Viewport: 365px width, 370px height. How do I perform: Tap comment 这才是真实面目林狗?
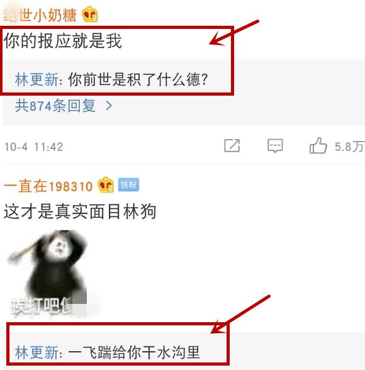click(80, 211)
